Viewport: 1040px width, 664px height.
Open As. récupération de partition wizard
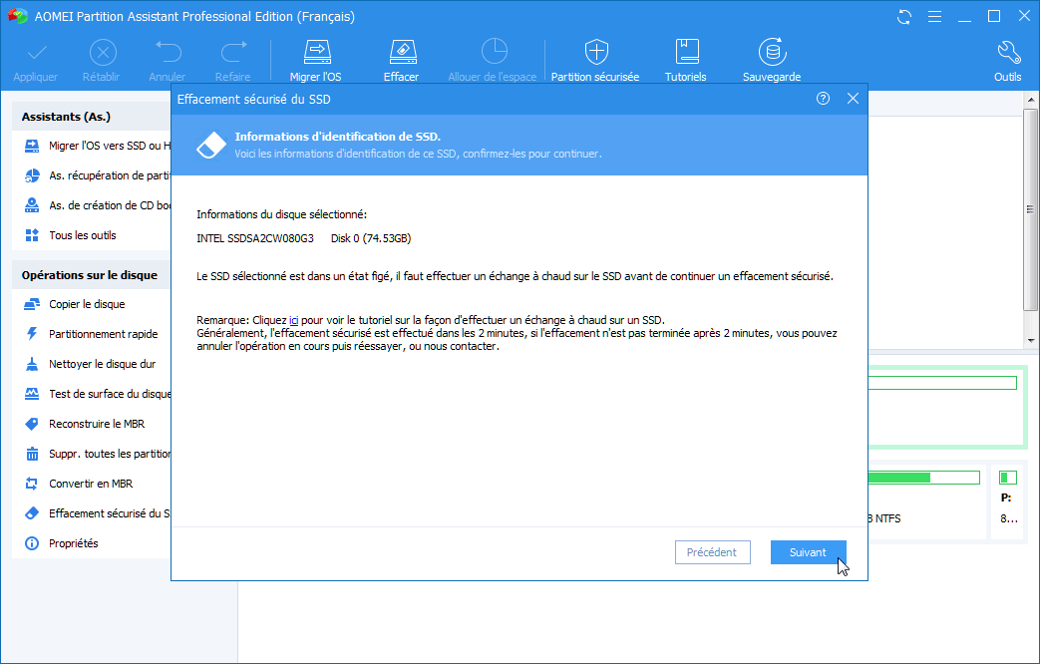[x=97, y=175]
